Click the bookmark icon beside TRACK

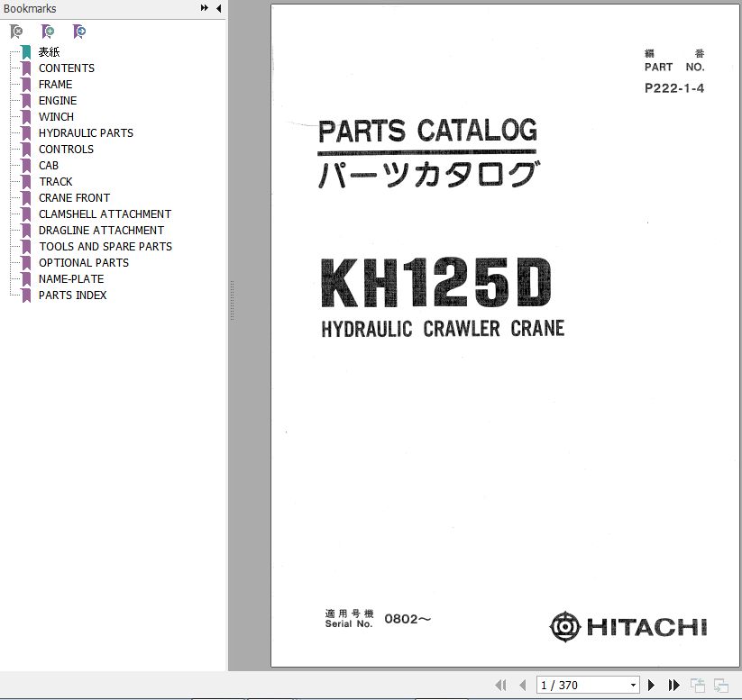[26, 182]
